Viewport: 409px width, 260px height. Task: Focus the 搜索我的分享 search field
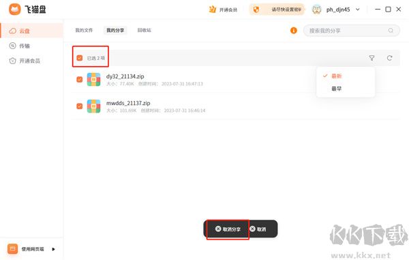pyautogui.click(x=351, y=31)
